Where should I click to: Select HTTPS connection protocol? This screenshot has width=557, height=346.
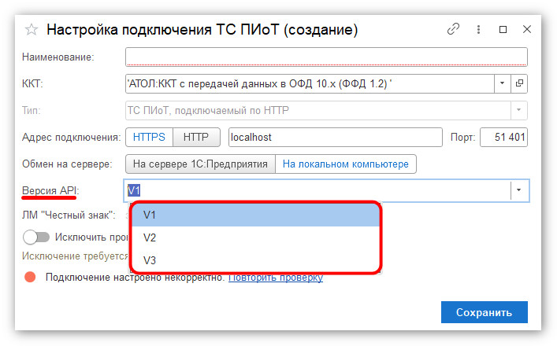[149, 137]
